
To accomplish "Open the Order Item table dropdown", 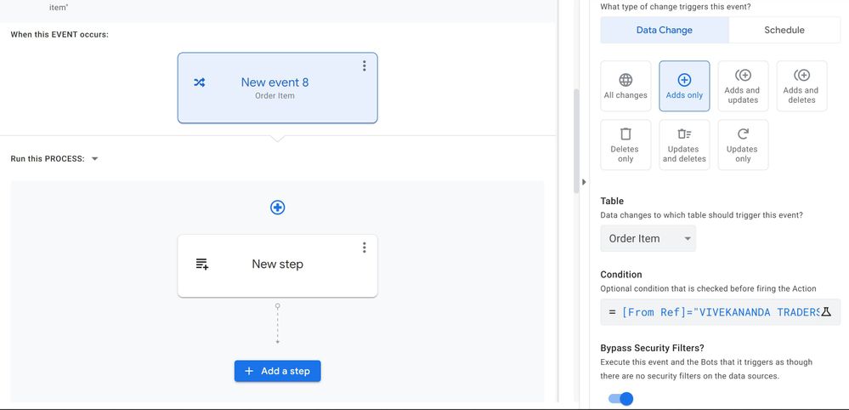I will (x=648, y=238).
